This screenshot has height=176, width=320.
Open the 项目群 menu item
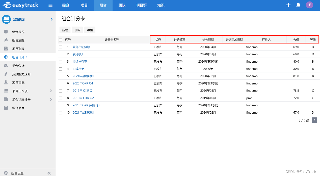(x=141, y=5)
